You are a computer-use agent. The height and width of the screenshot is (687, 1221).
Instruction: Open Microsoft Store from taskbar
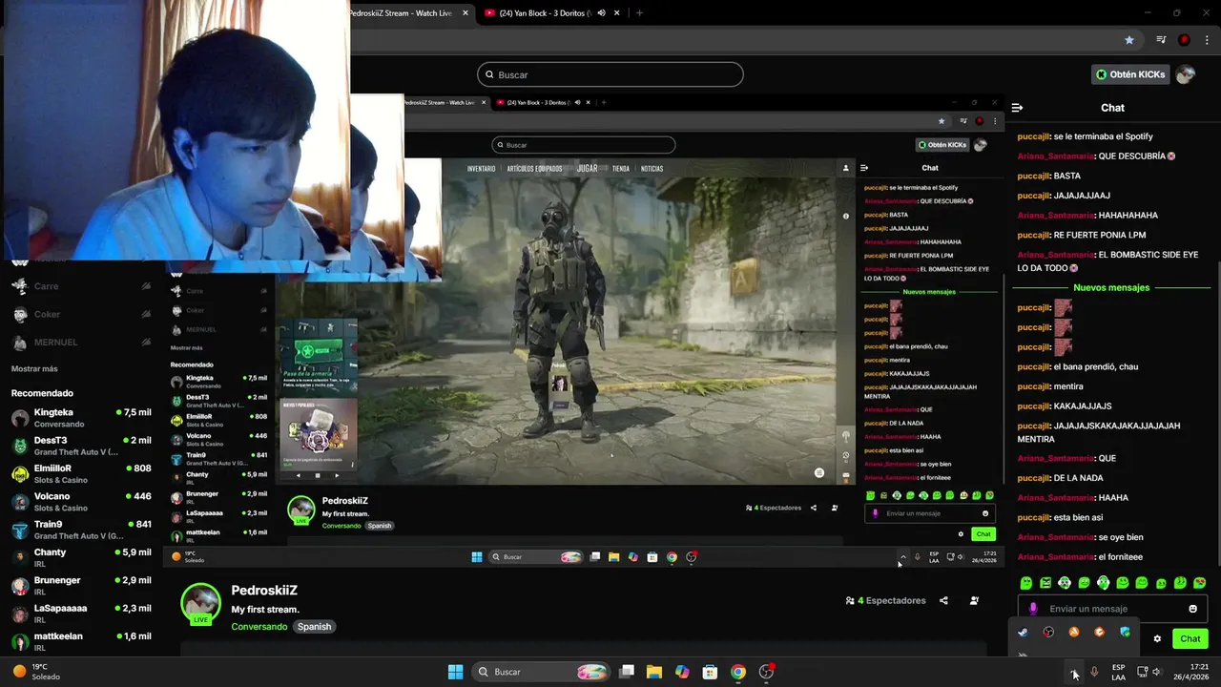click(x=710, y=672)
